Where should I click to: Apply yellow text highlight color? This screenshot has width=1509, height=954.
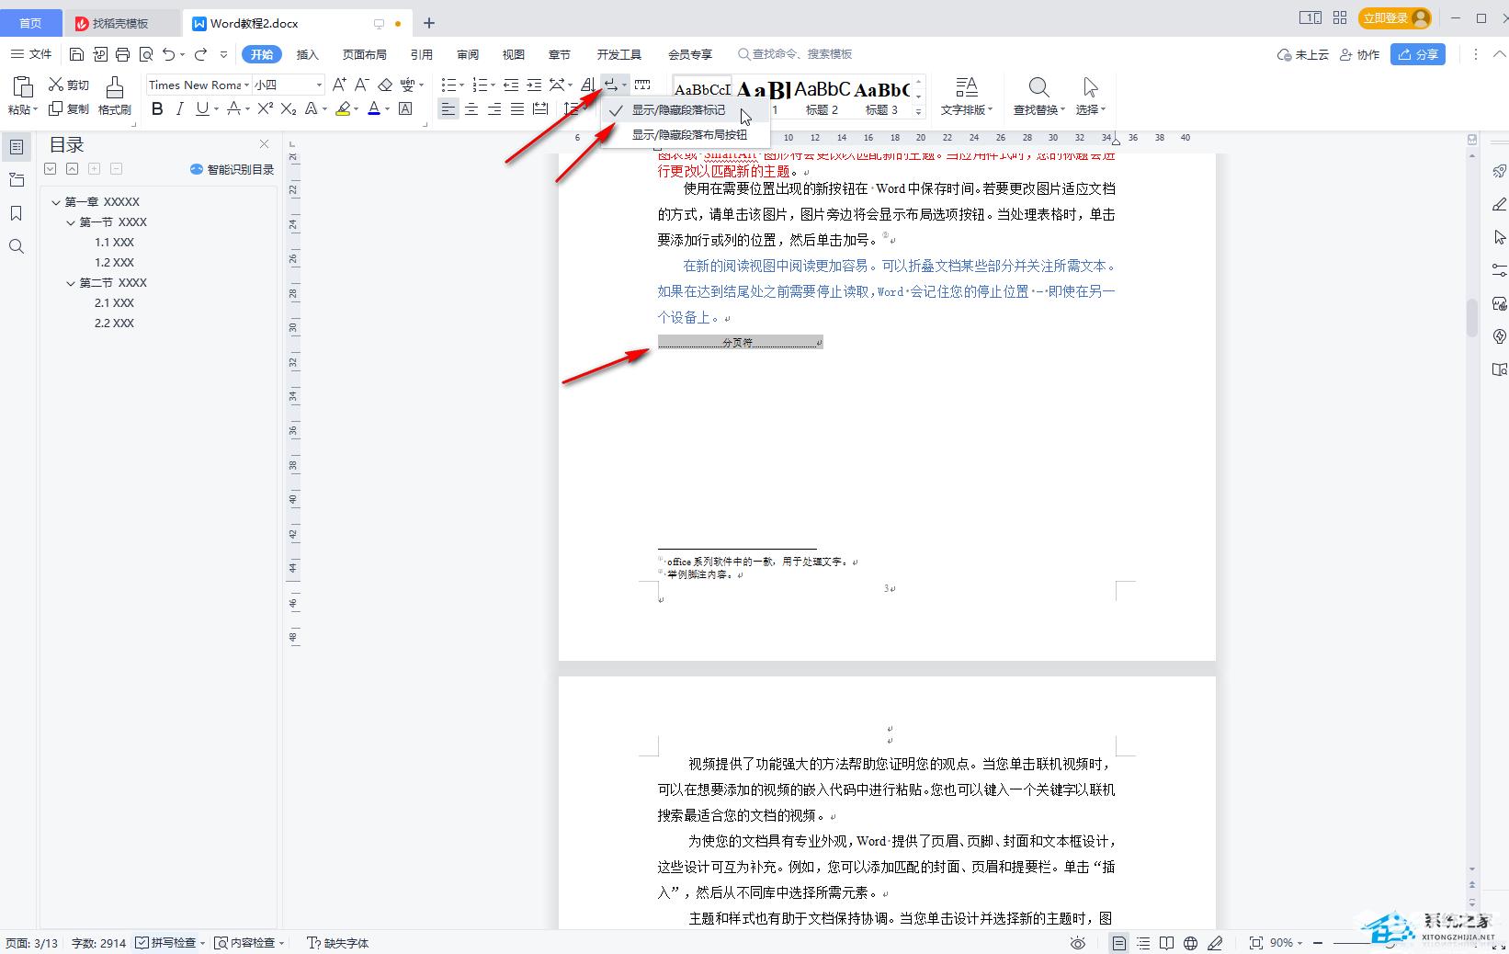pos(343,108)
